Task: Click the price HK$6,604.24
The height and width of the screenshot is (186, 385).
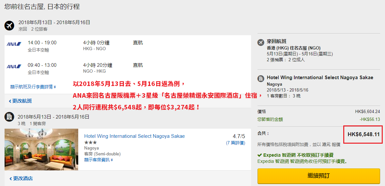Action: (x=368, y=111)
